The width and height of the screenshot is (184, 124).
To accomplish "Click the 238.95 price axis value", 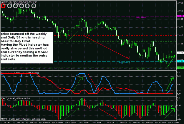I will pyautogui.click(x=180, y=3).
